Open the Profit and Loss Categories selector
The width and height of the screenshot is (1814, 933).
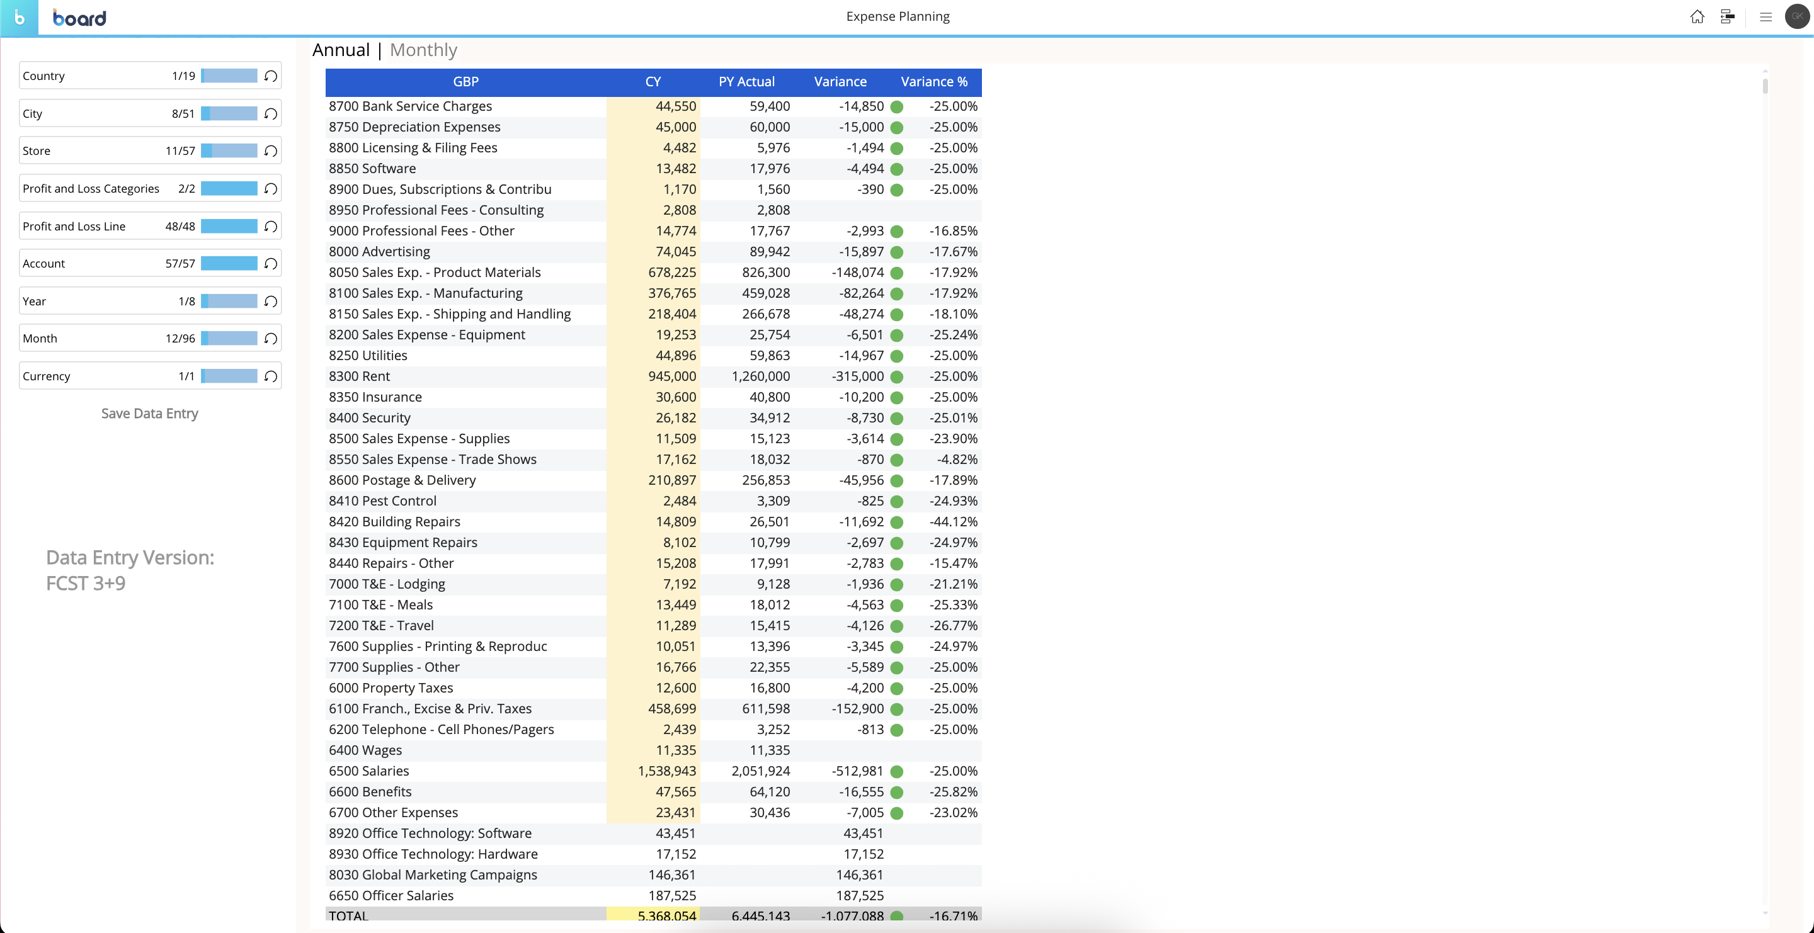click(x=90, y=188)
